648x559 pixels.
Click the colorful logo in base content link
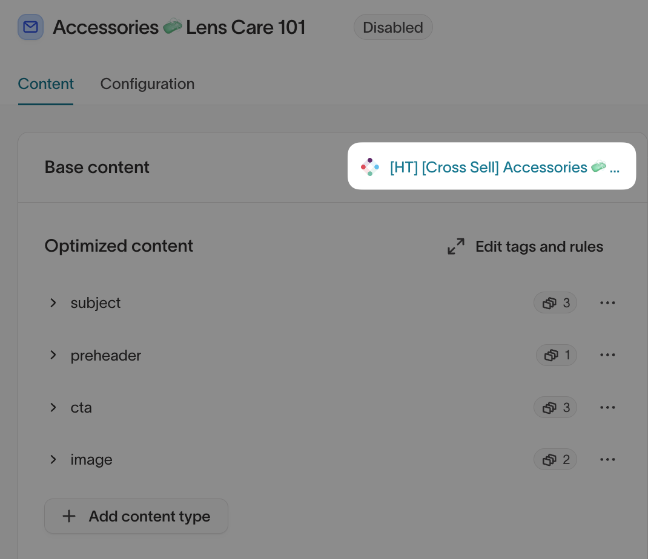(370, 167)
